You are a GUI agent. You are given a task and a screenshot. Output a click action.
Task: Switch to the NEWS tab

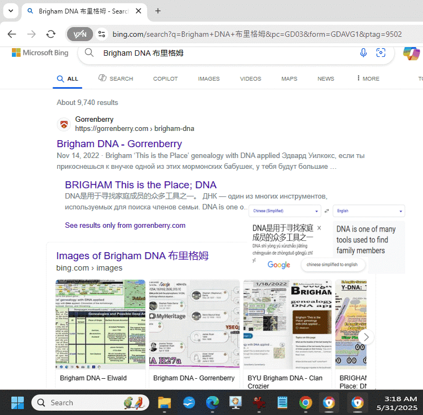point(326,79)
